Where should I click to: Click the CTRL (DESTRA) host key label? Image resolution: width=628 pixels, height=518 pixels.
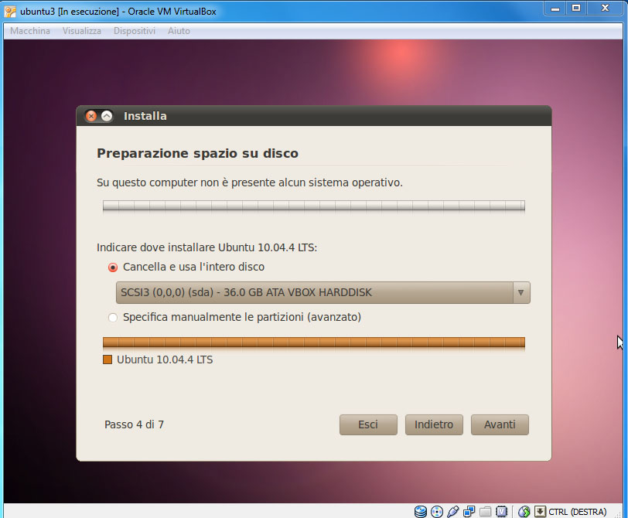tap(577, 512)
